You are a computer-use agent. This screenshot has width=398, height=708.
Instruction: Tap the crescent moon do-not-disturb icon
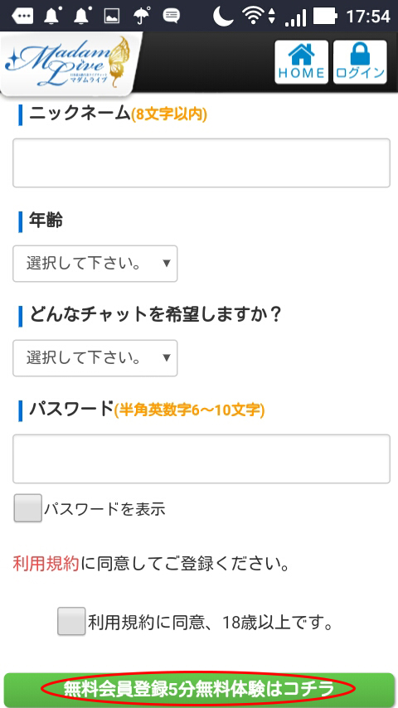coord(223,17)
